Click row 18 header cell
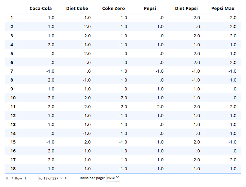 (13, 169)
